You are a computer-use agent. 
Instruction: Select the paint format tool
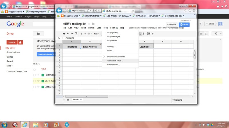click(76, 34)
